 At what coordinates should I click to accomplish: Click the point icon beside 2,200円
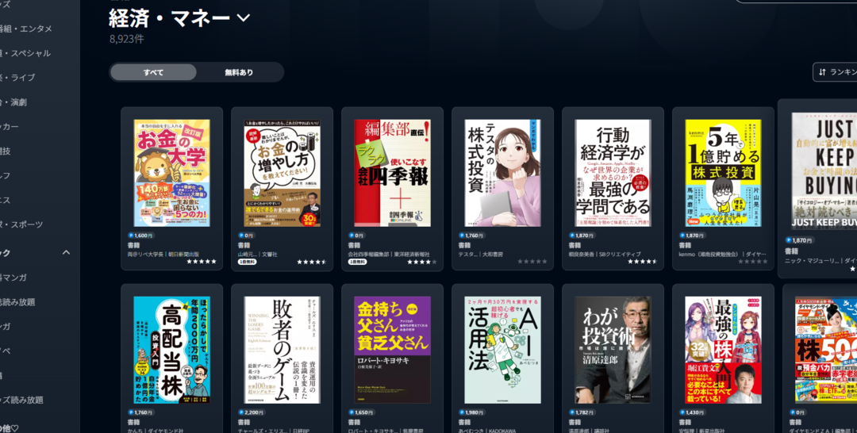click(x=241, y=412)
